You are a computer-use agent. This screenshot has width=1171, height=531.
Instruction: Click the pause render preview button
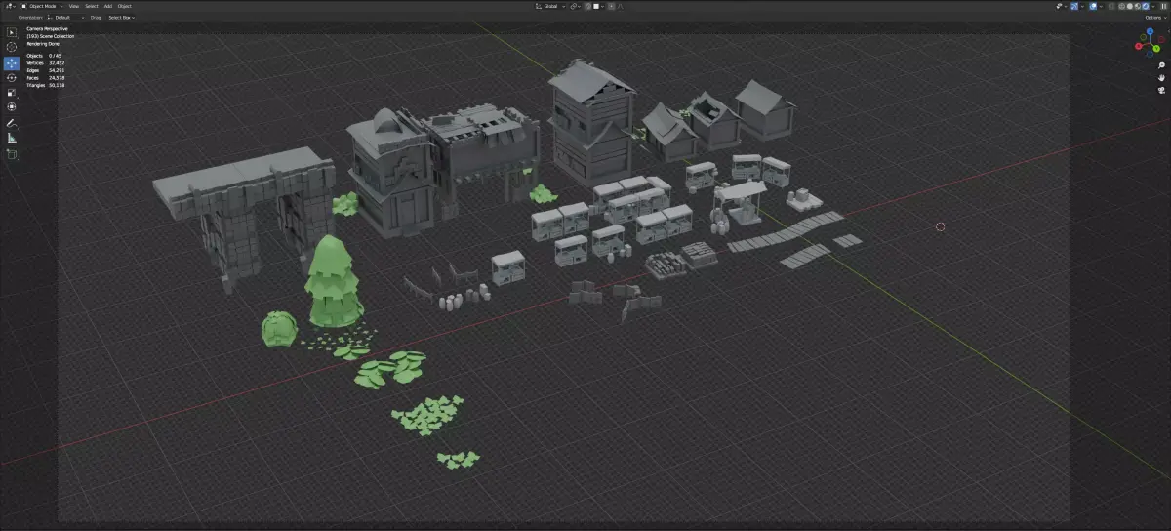tap(1164, 6)
